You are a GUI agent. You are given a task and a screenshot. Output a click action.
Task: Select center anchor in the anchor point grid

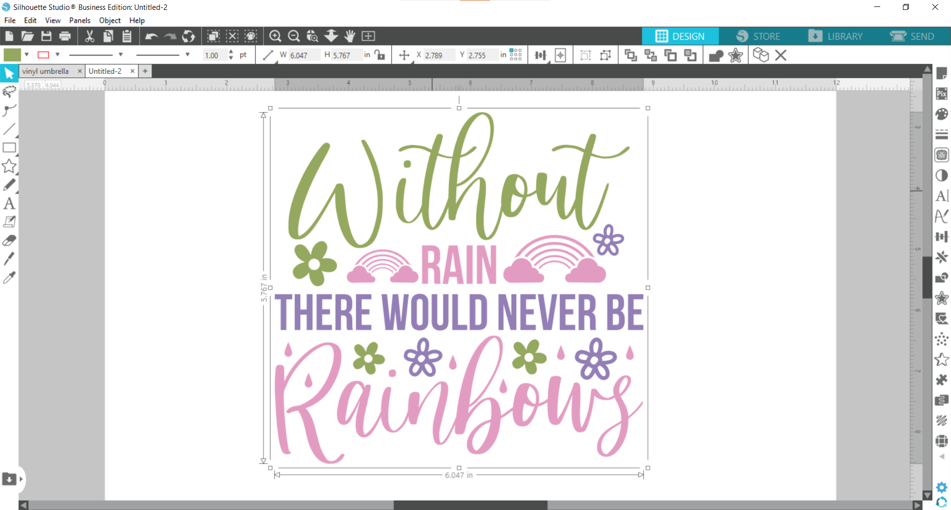(x=515, y=54)
